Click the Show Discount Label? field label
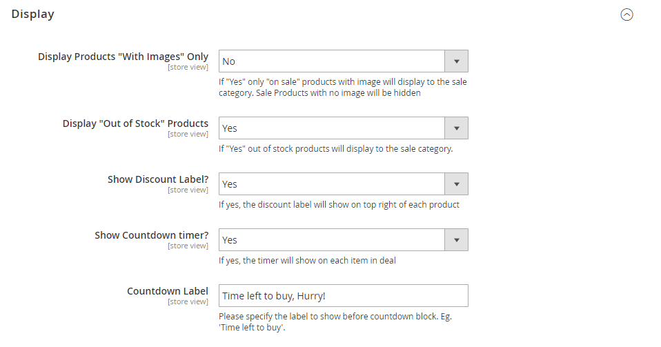 tap(158, 179)
